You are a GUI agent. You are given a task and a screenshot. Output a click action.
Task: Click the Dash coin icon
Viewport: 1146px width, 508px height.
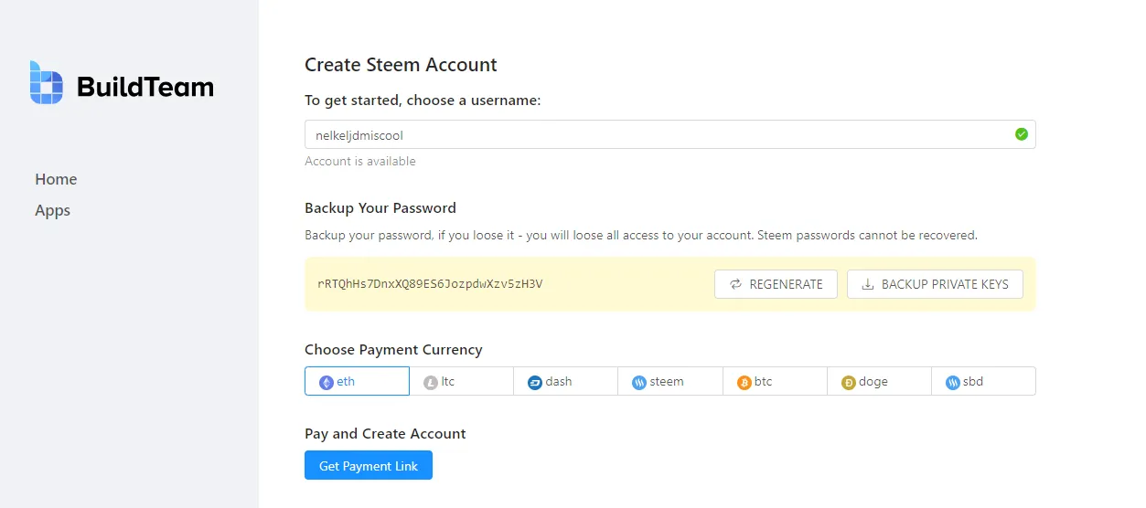click(534, 382)
